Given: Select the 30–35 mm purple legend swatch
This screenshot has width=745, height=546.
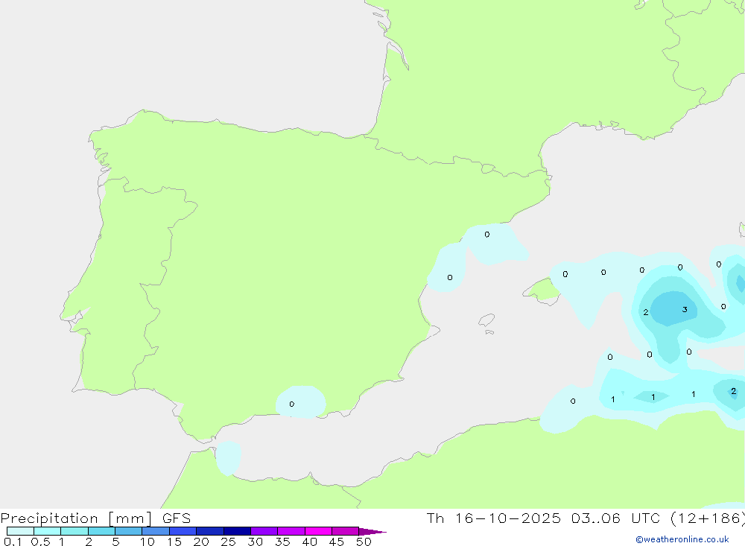Looking at the screenshot, I should point(264,531).
